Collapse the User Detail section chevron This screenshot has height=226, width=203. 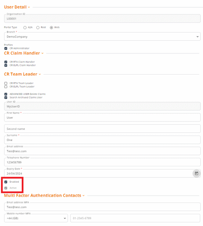tap(29, 7)
